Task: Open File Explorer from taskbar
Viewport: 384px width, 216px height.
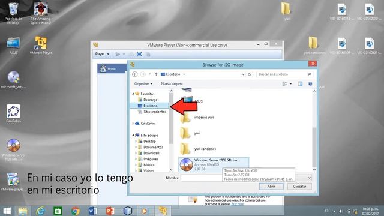Action: coord(23,211)
